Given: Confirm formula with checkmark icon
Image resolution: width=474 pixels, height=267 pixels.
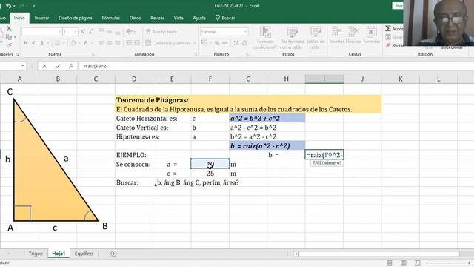Looking at the screenshot, I should tap(58, 66).
